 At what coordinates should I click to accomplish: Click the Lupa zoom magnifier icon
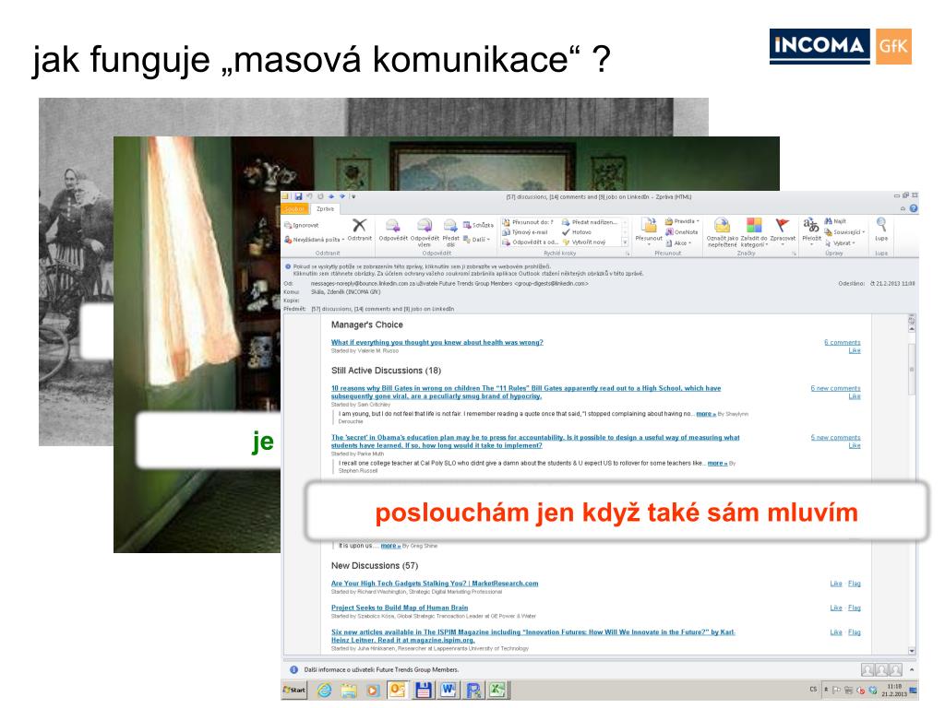(881, 225)
